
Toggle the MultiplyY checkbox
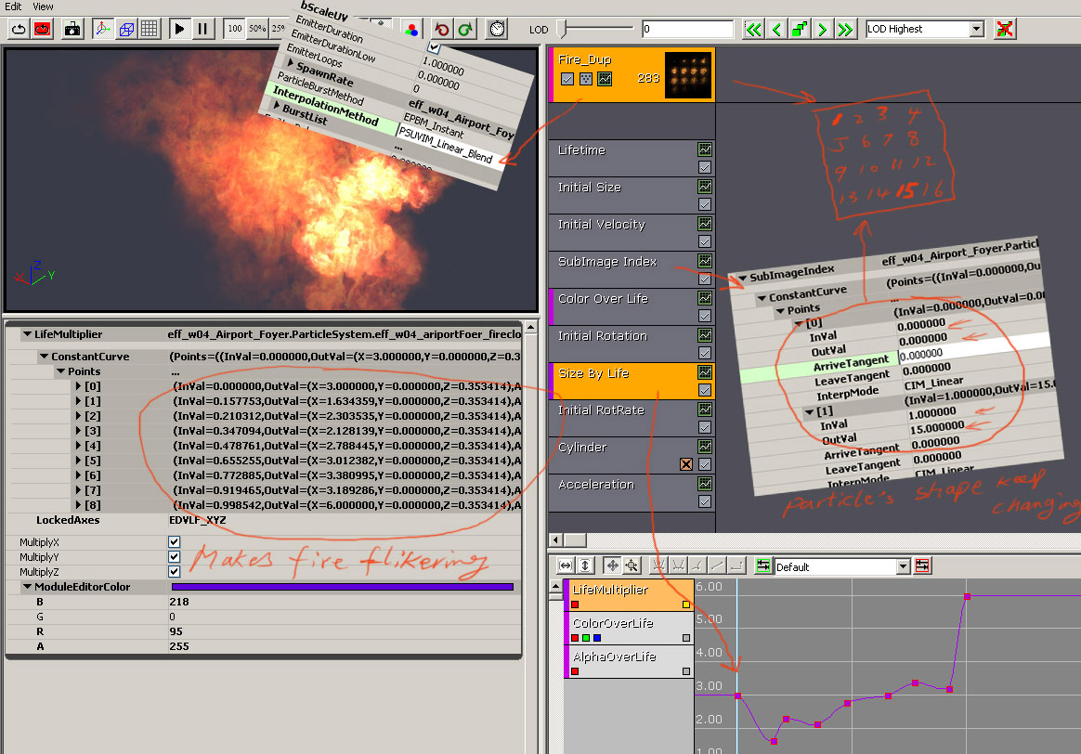click(x=175, y=557)
